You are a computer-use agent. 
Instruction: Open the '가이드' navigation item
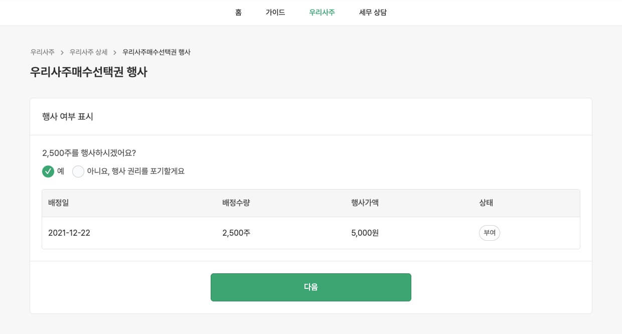point(275,13)
